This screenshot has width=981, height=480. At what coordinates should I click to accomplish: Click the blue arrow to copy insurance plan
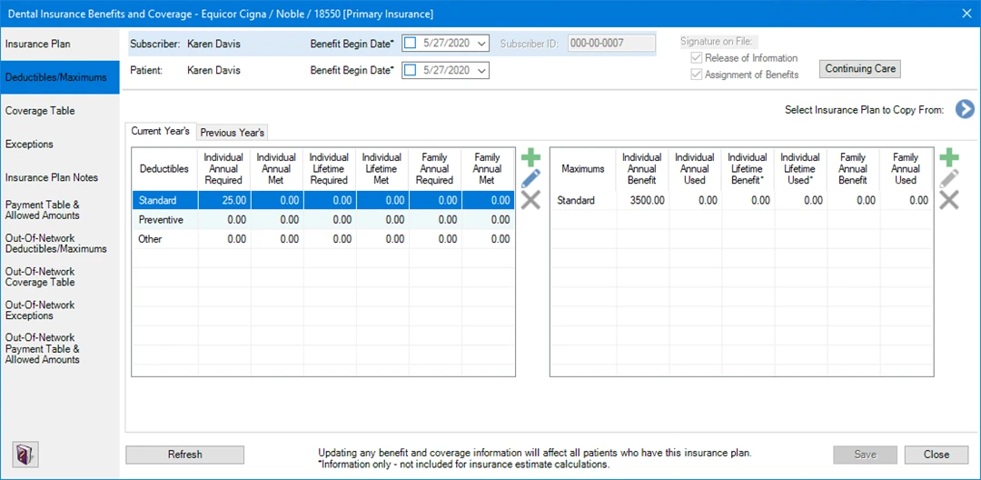point(965,109)
